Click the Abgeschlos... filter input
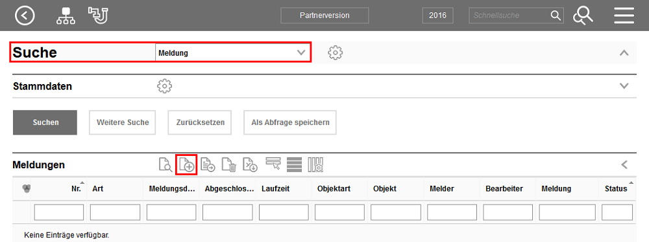Viewport: 649px width, 242px height. [x=228, y=212]
